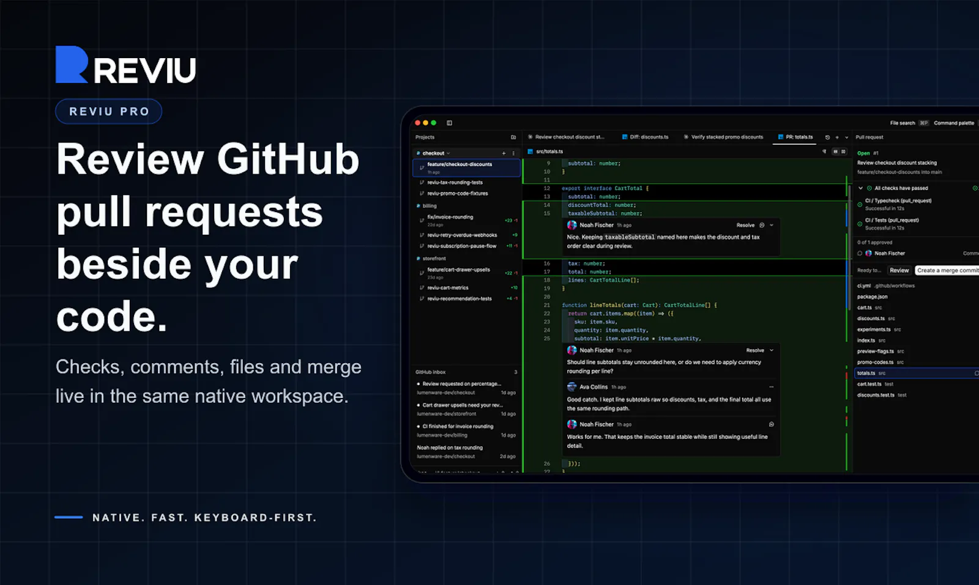Open reviu-tax-rounding-tests branch
The height and width of the screenshot is (585, 979).
(455, 182)
